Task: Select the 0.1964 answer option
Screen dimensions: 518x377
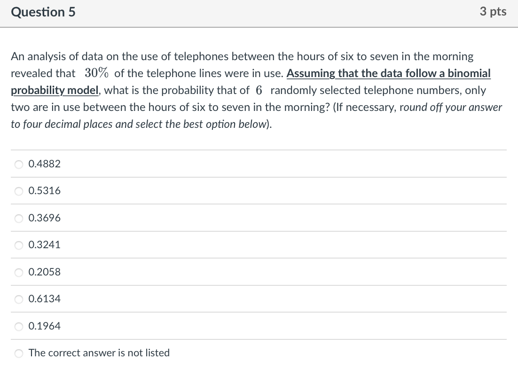Action: 44,326
